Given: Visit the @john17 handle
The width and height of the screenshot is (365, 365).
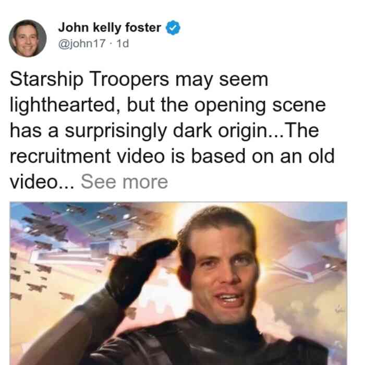Looking at the screenshot, I should pos(82,43).
